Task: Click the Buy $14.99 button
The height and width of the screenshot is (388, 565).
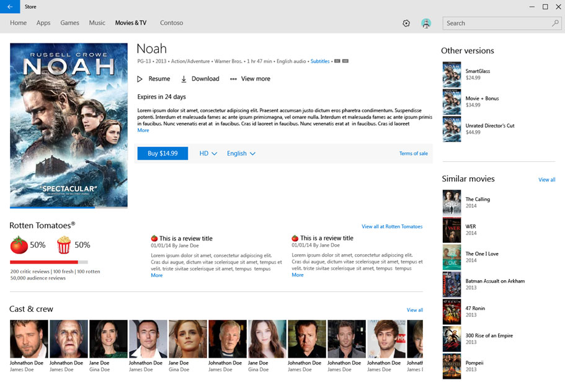Action: 162,154
